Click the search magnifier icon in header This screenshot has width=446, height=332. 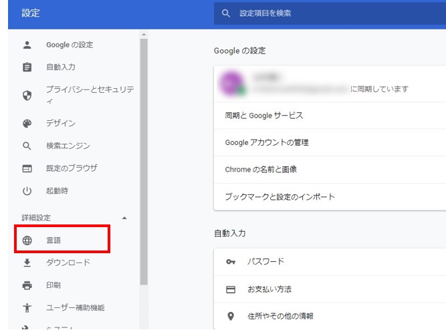click(x=226, y=13)
